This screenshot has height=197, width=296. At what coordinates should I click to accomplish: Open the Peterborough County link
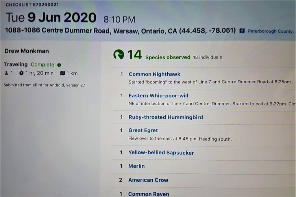tap(271, 31)
